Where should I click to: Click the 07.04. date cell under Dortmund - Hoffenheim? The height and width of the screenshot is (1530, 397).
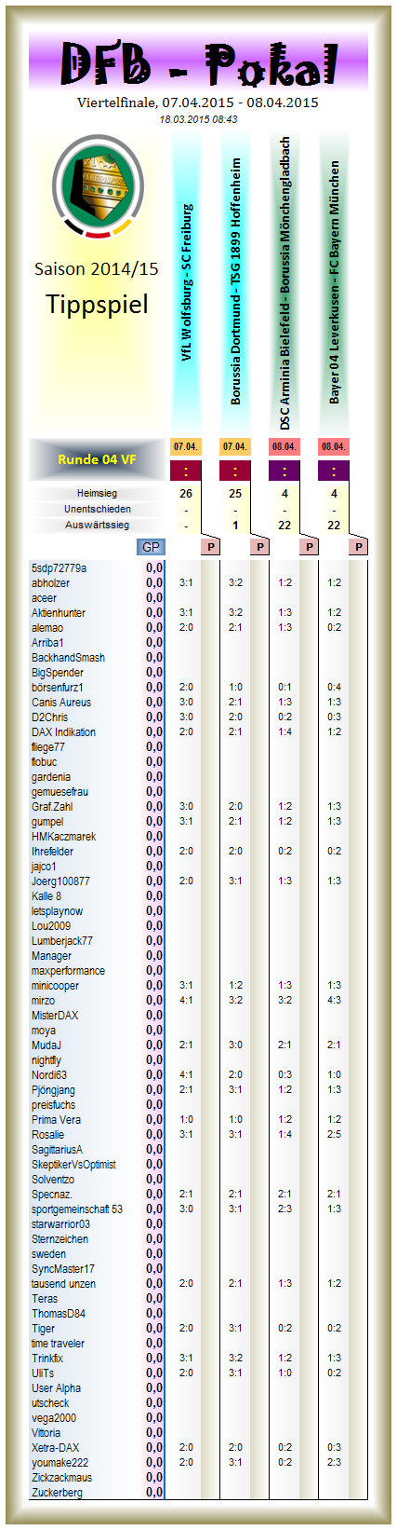(x=235, y=446)
